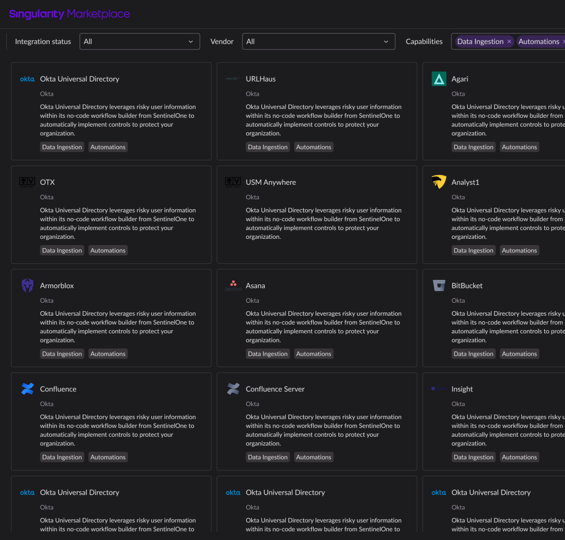Click the Data Ingestion tag on Agari card
The height and width of the screenshot is (540, 565).
click(474, 147)
